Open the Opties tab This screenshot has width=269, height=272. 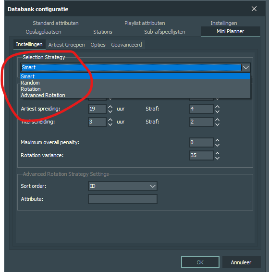pos(98,45)
